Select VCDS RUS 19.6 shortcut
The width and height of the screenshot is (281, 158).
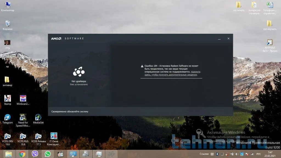pyautogui.click(x=23, y=139)
